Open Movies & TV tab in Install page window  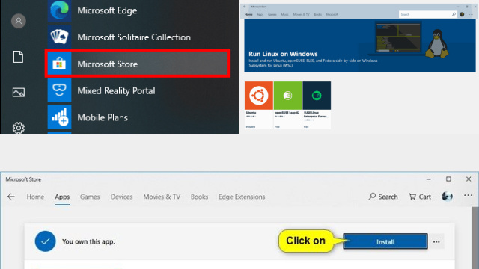pyautogui.click(x=162, y=197)
